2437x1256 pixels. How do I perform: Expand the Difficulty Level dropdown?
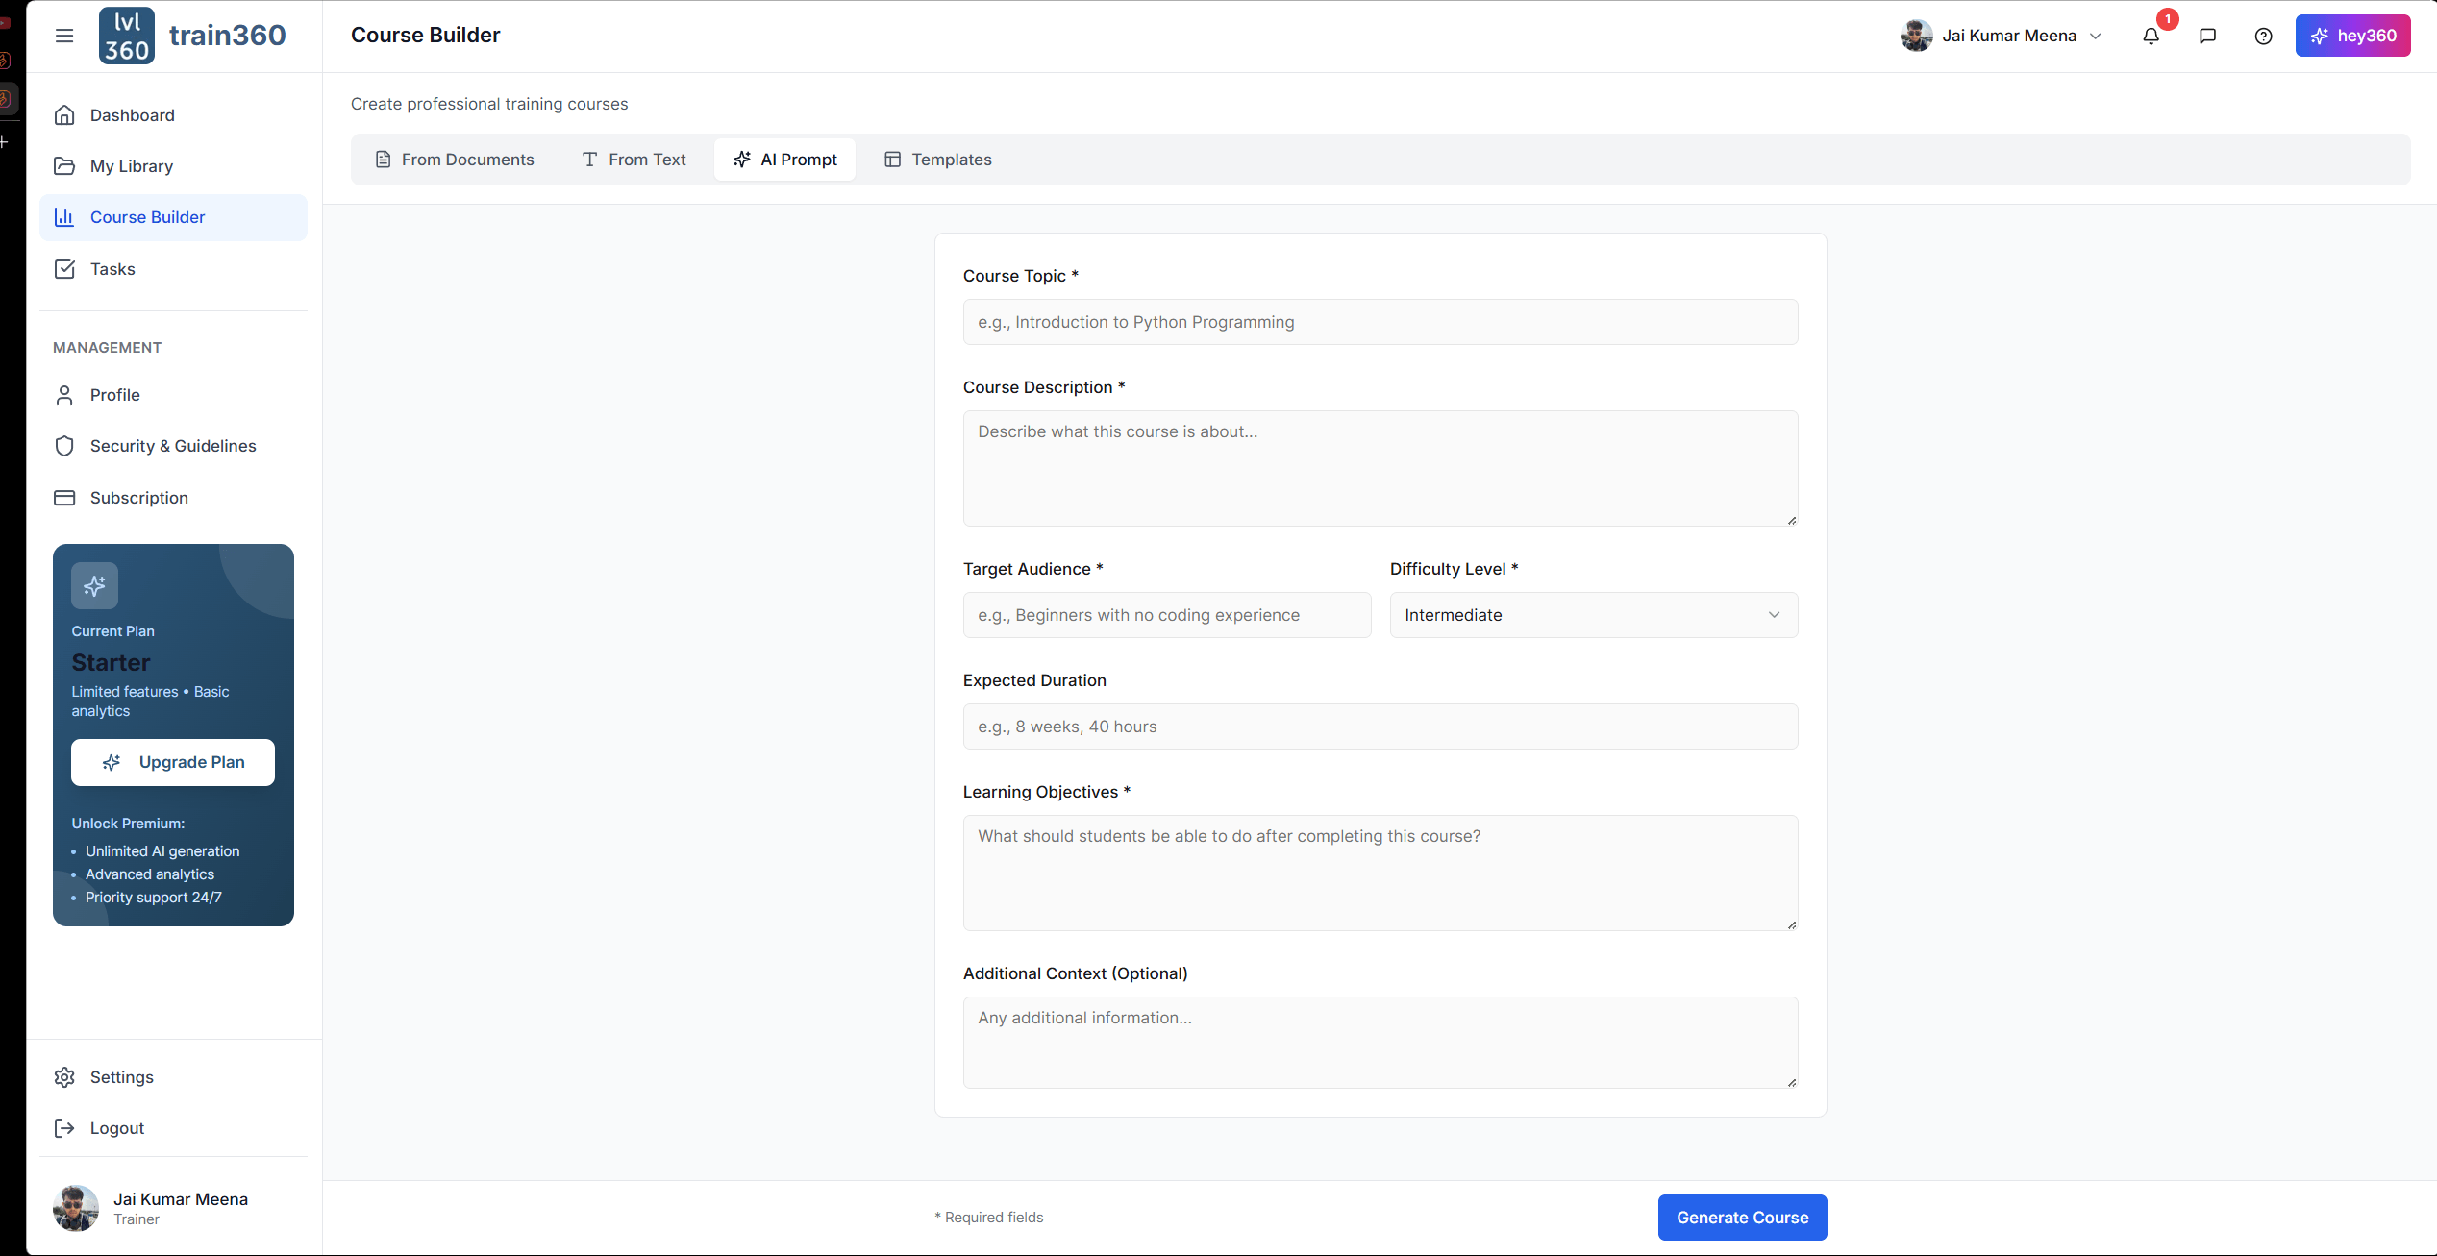click(x=1593, y=615)
